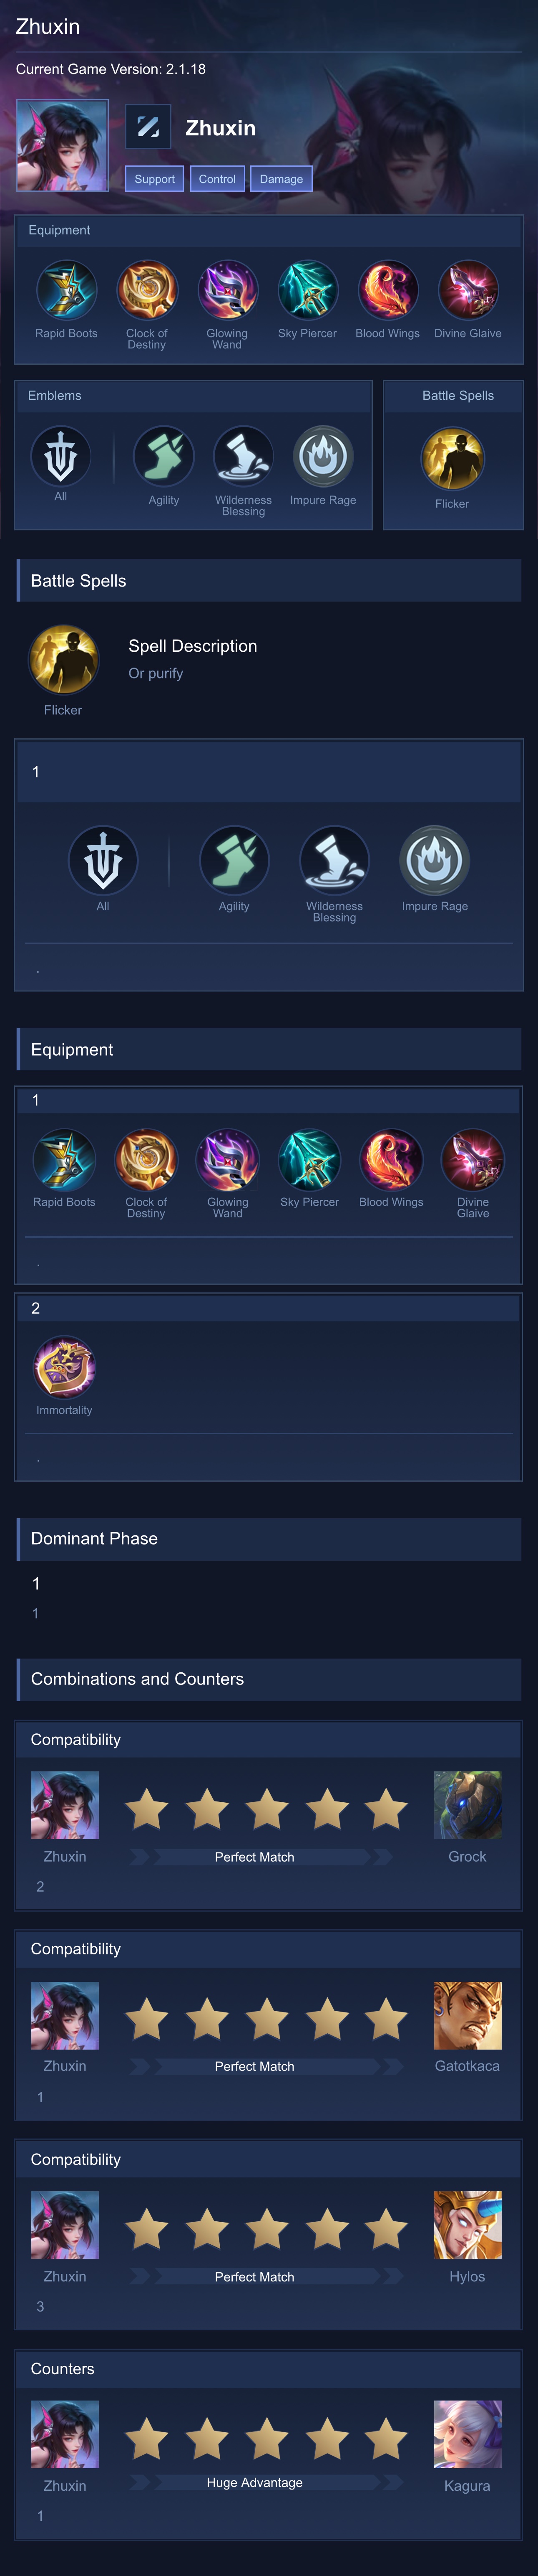
Task: Click the Rapid Boots icon in top Equipment
Action: point(66,290)
